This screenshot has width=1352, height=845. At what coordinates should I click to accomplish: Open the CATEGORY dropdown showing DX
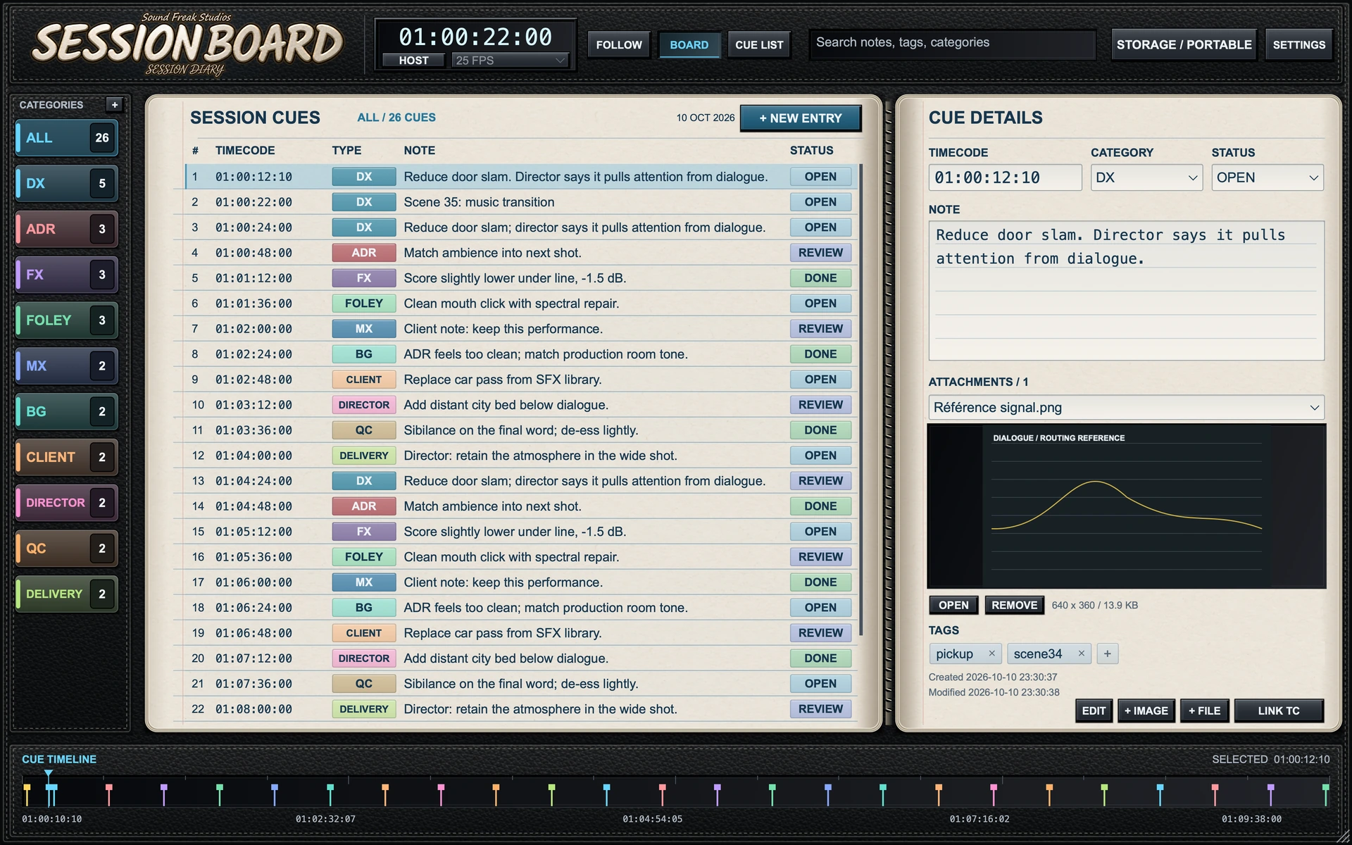click(1146, 177)
